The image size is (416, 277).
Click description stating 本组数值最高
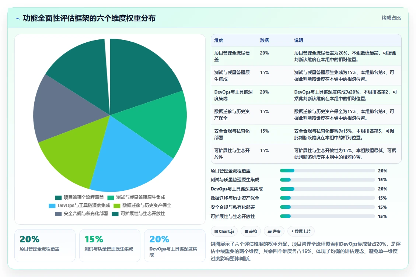345,56
